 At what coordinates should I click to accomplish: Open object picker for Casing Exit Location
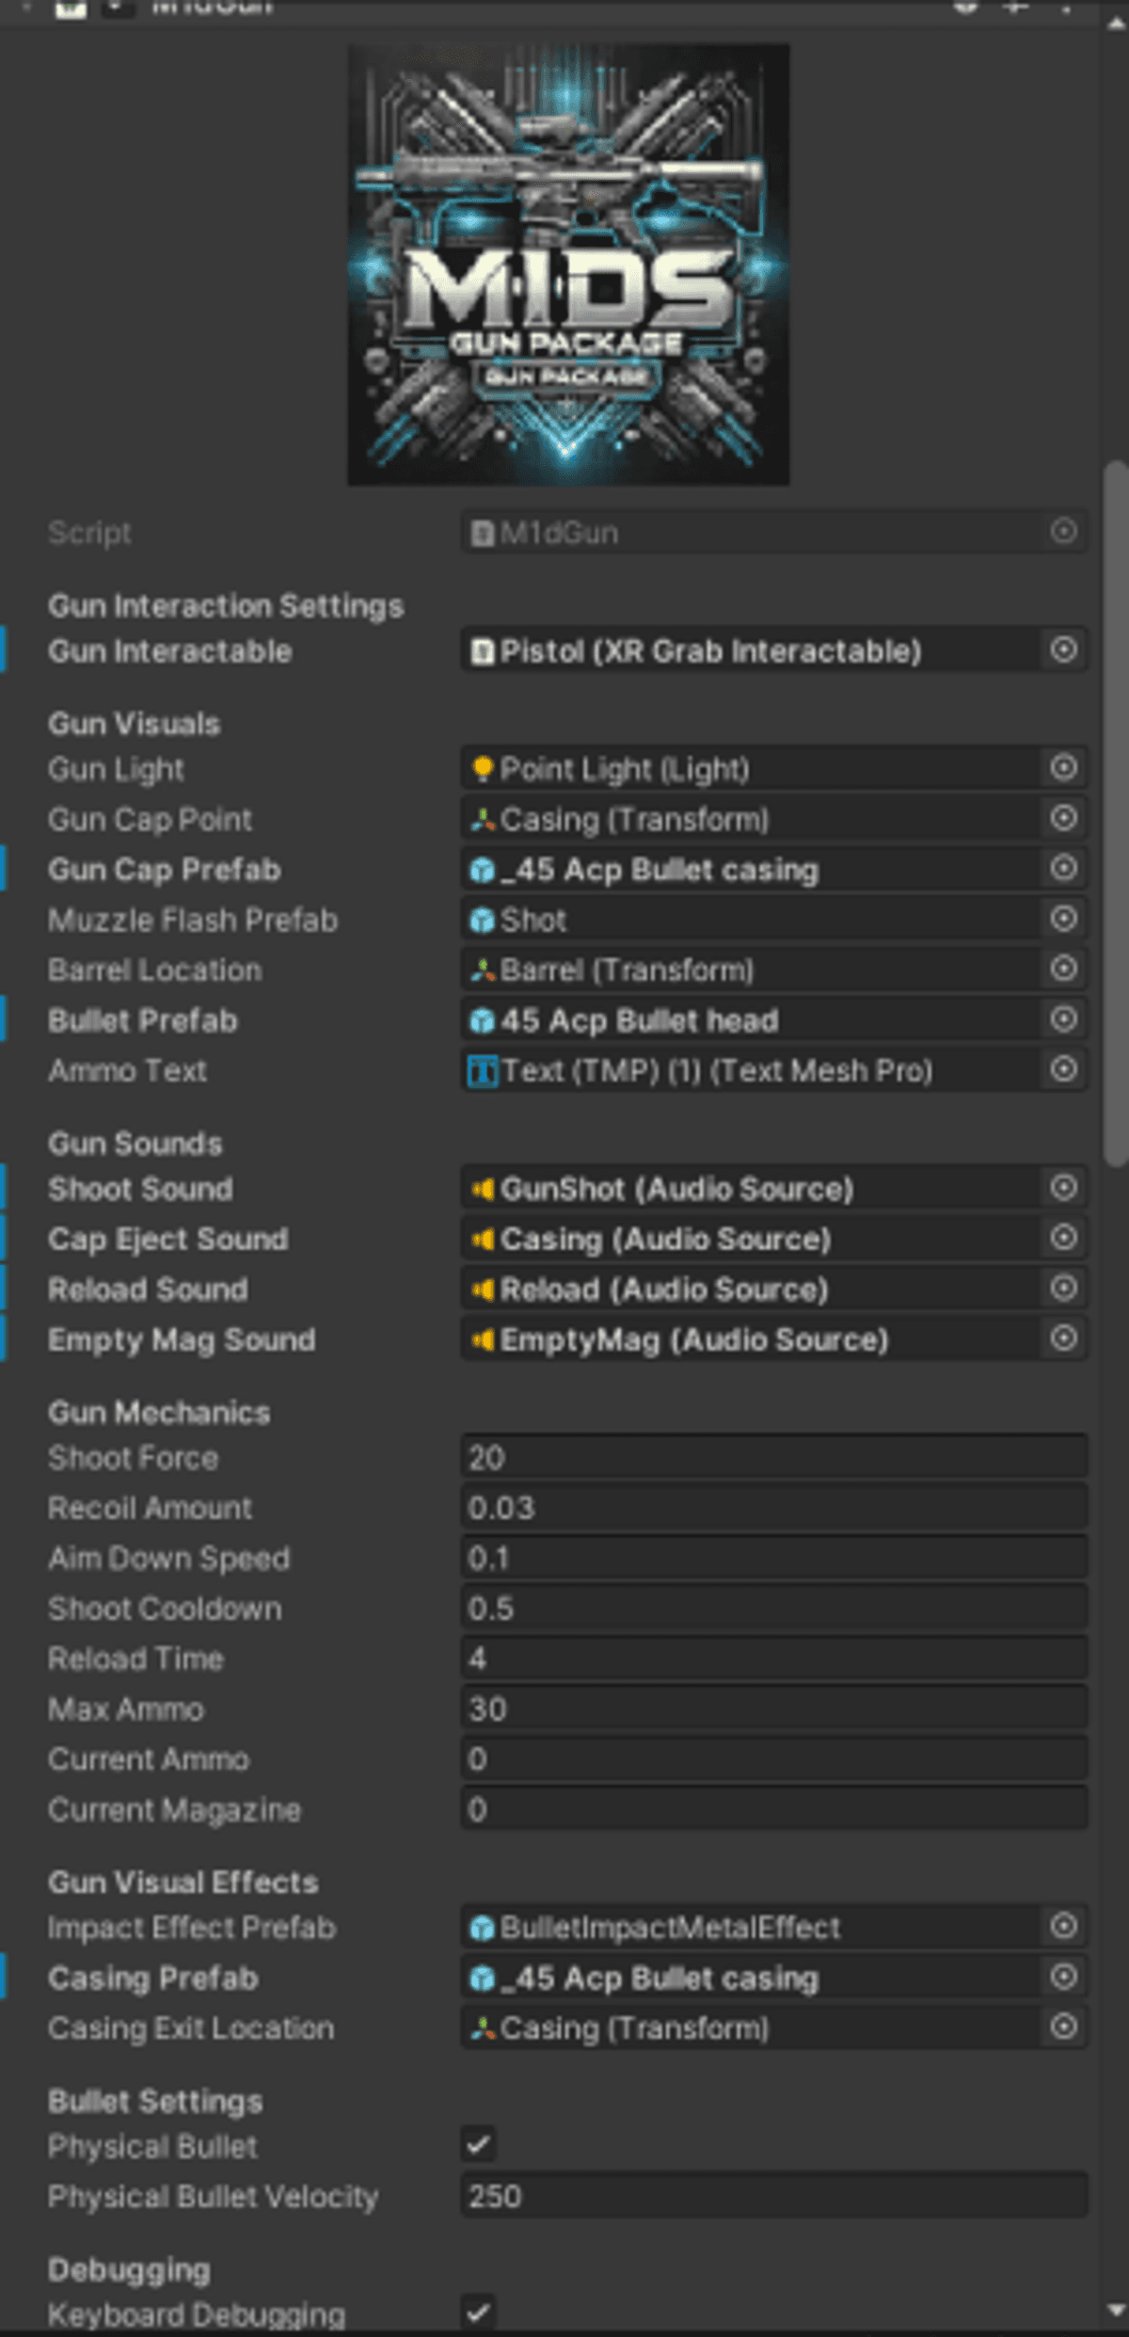pos(1063,2026)
